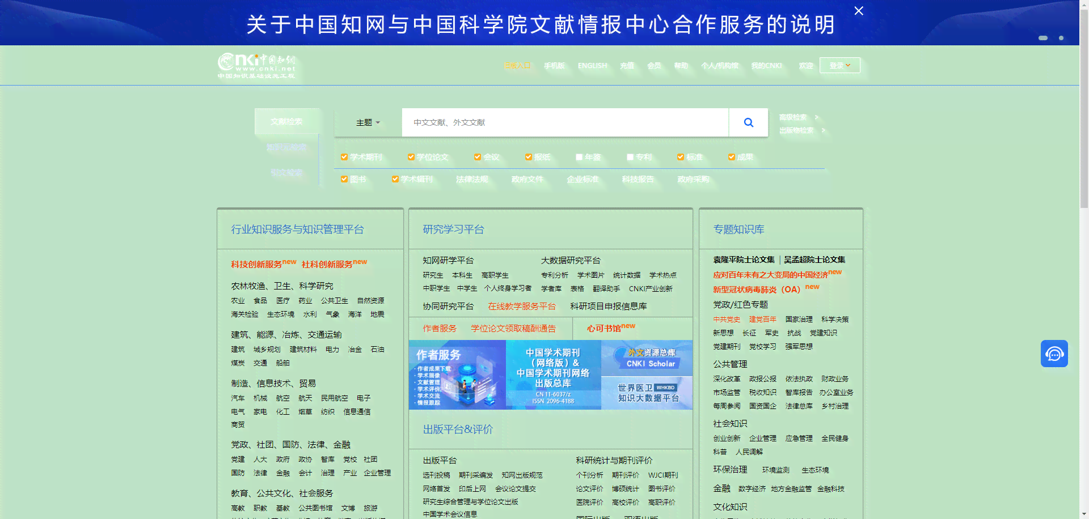This screenshot has height=519, width=1089.
Task: Open 知网研学平台 link
Action: pos(448,260)
